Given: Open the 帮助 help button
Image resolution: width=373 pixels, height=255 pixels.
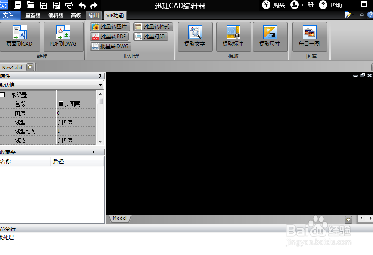Looking at the screenshot, I should tap(330, 5).
